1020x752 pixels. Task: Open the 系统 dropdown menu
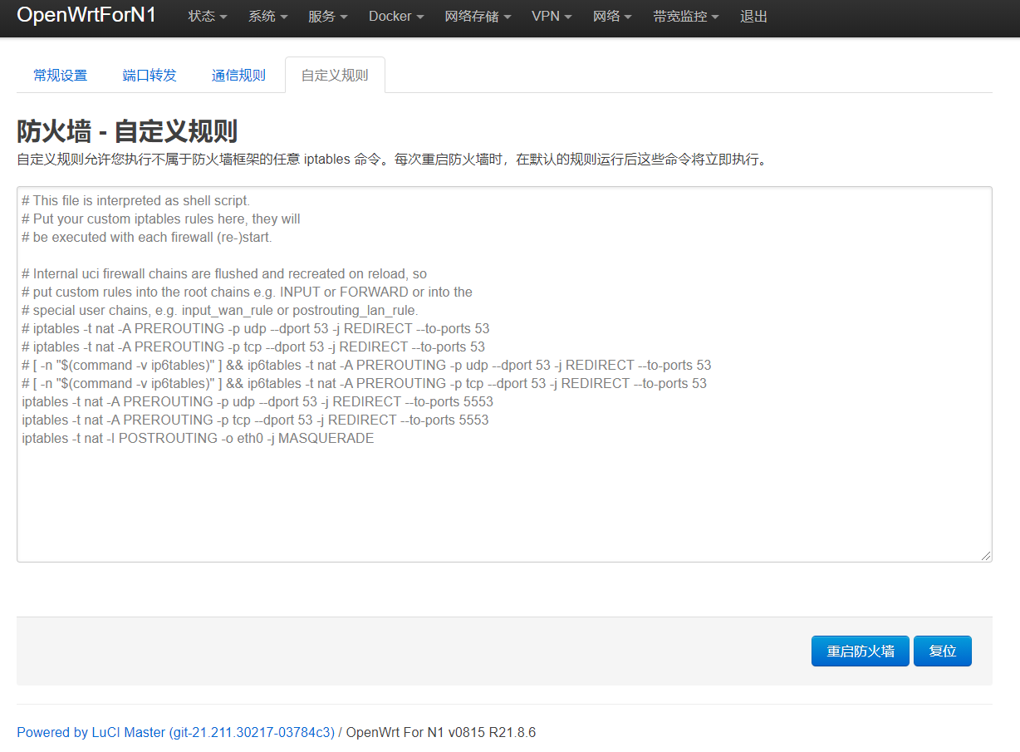pos(267,17)
